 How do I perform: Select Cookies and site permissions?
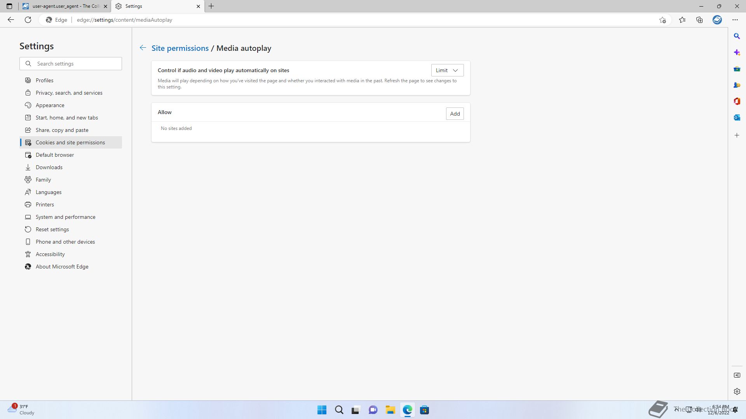pyautogui.click(x=71, y=142)
